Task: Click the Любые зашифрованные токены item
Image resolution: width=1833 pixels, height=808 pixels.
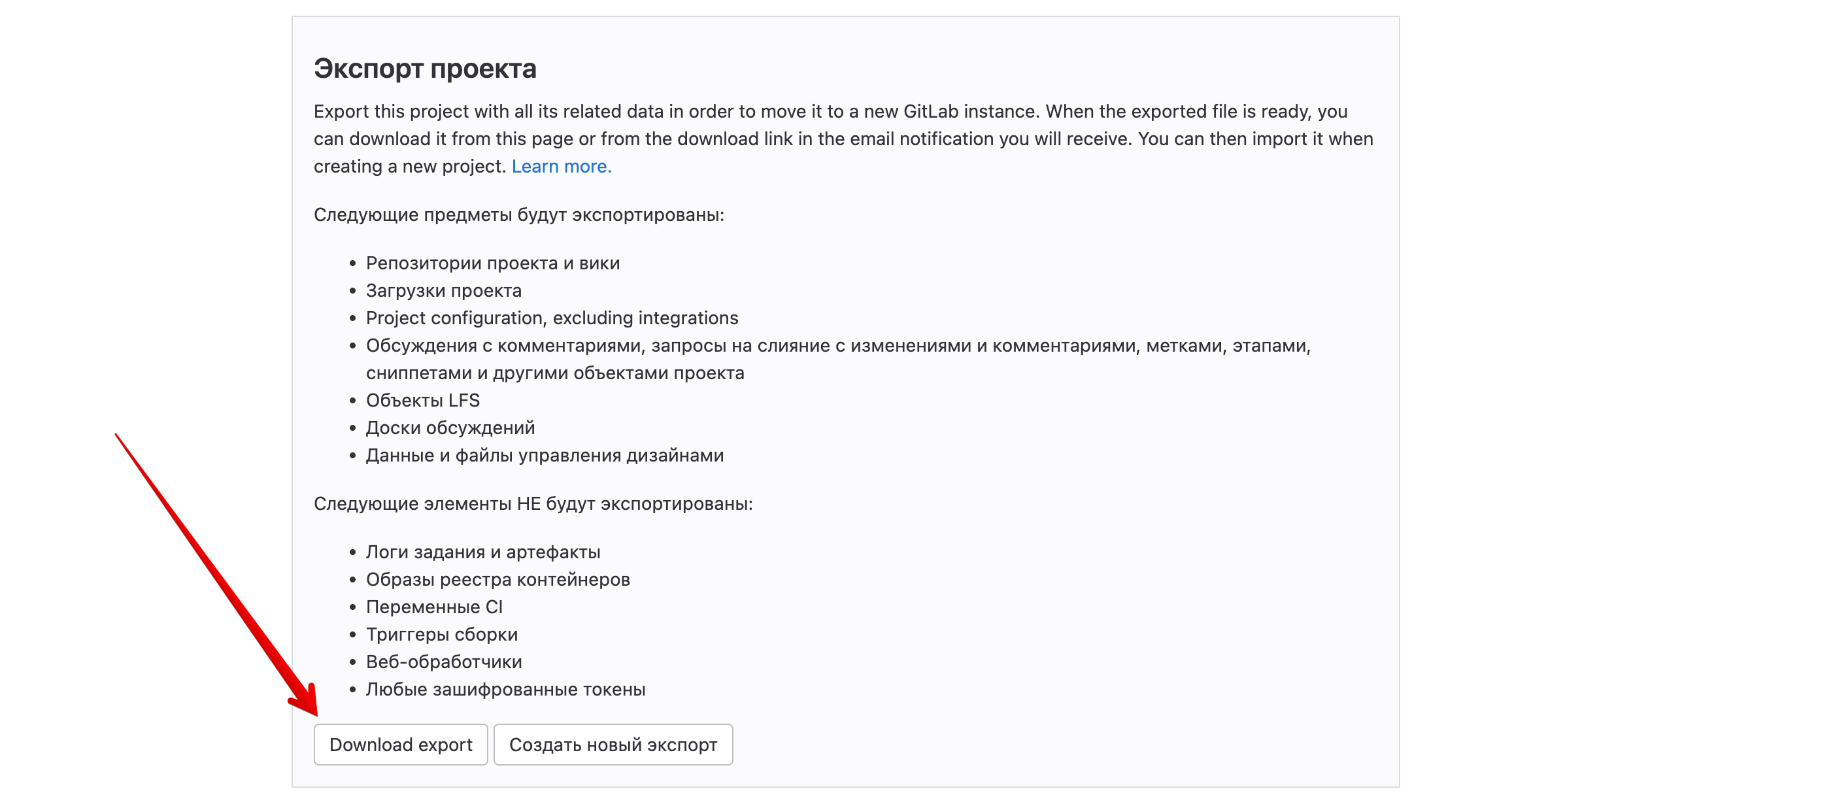Action: pos(505,689)
